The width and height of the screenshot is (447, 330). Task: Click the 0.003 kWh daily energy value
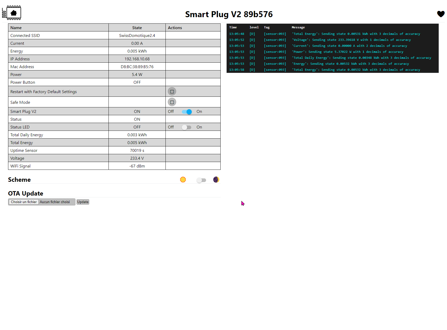click(x=137, y=135)
